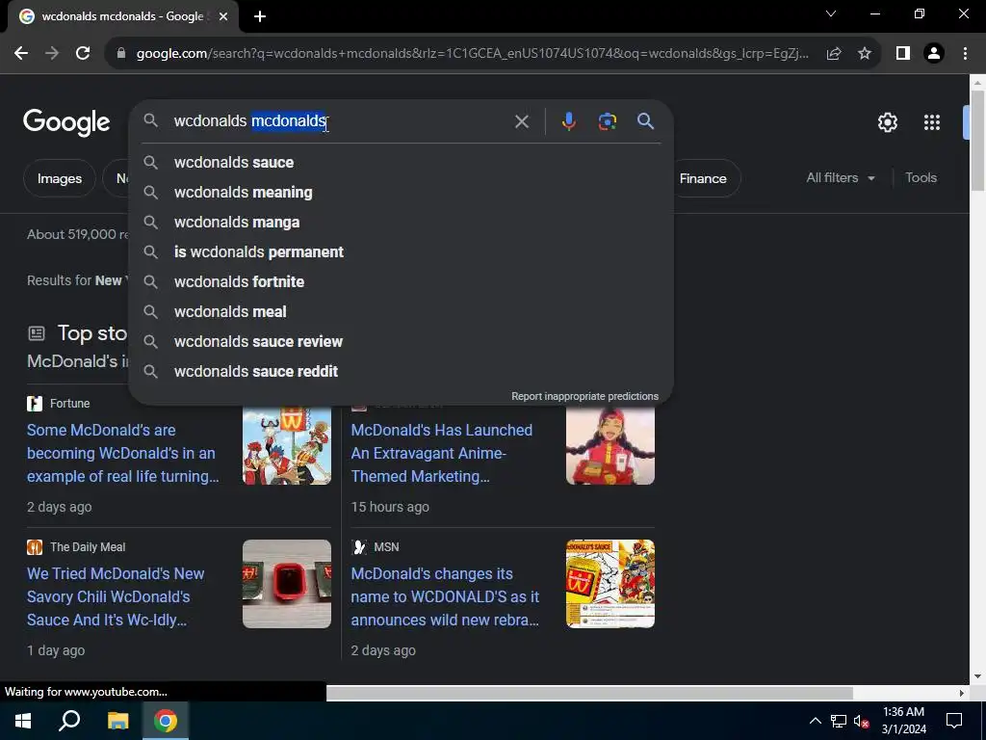
Task: Select suggestion wcdonalds sauce
Action: [x=402, y=162]
